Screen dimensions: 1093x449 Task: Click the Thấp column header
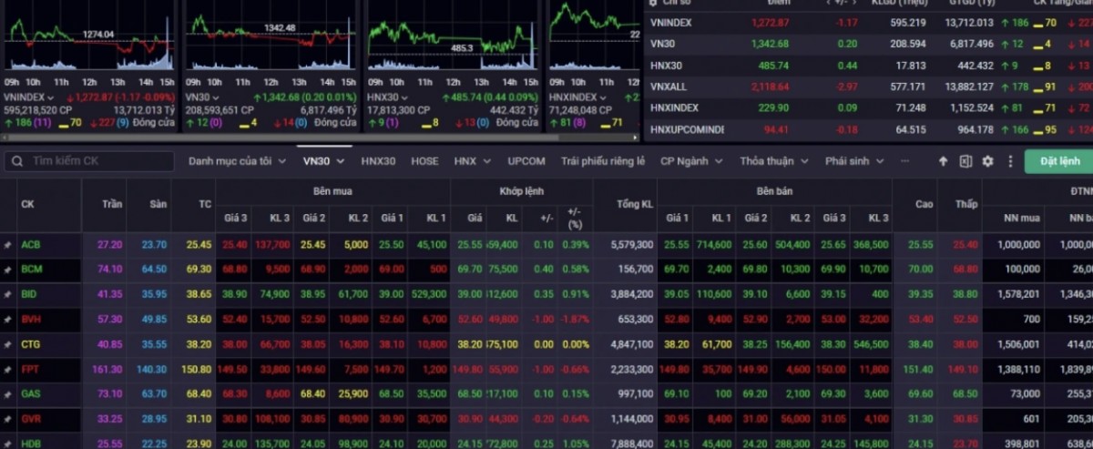[965, 204]
